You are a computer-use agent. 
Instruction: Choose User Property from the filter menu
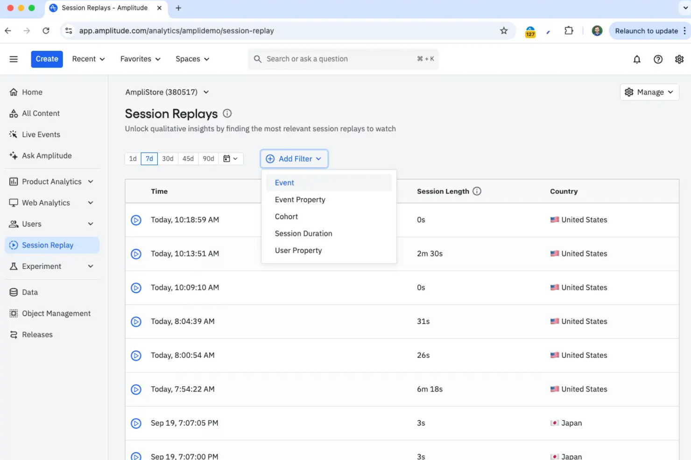329,251
